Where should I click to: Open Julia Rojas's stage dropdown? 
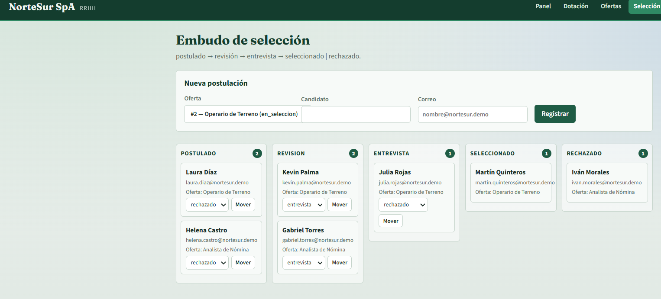(x=403, y=205)
